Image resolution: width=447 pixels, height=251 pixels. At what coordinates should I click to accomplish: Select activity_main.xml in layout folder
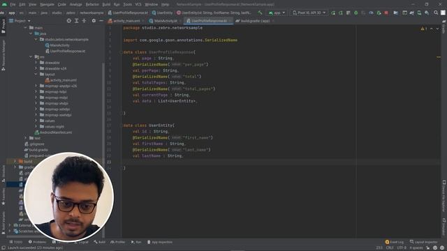[61, 80]
